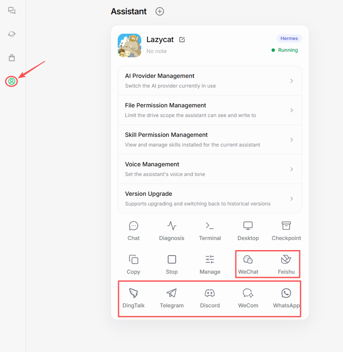
Task: Click the Running status indicator
Action: [285, 50]
